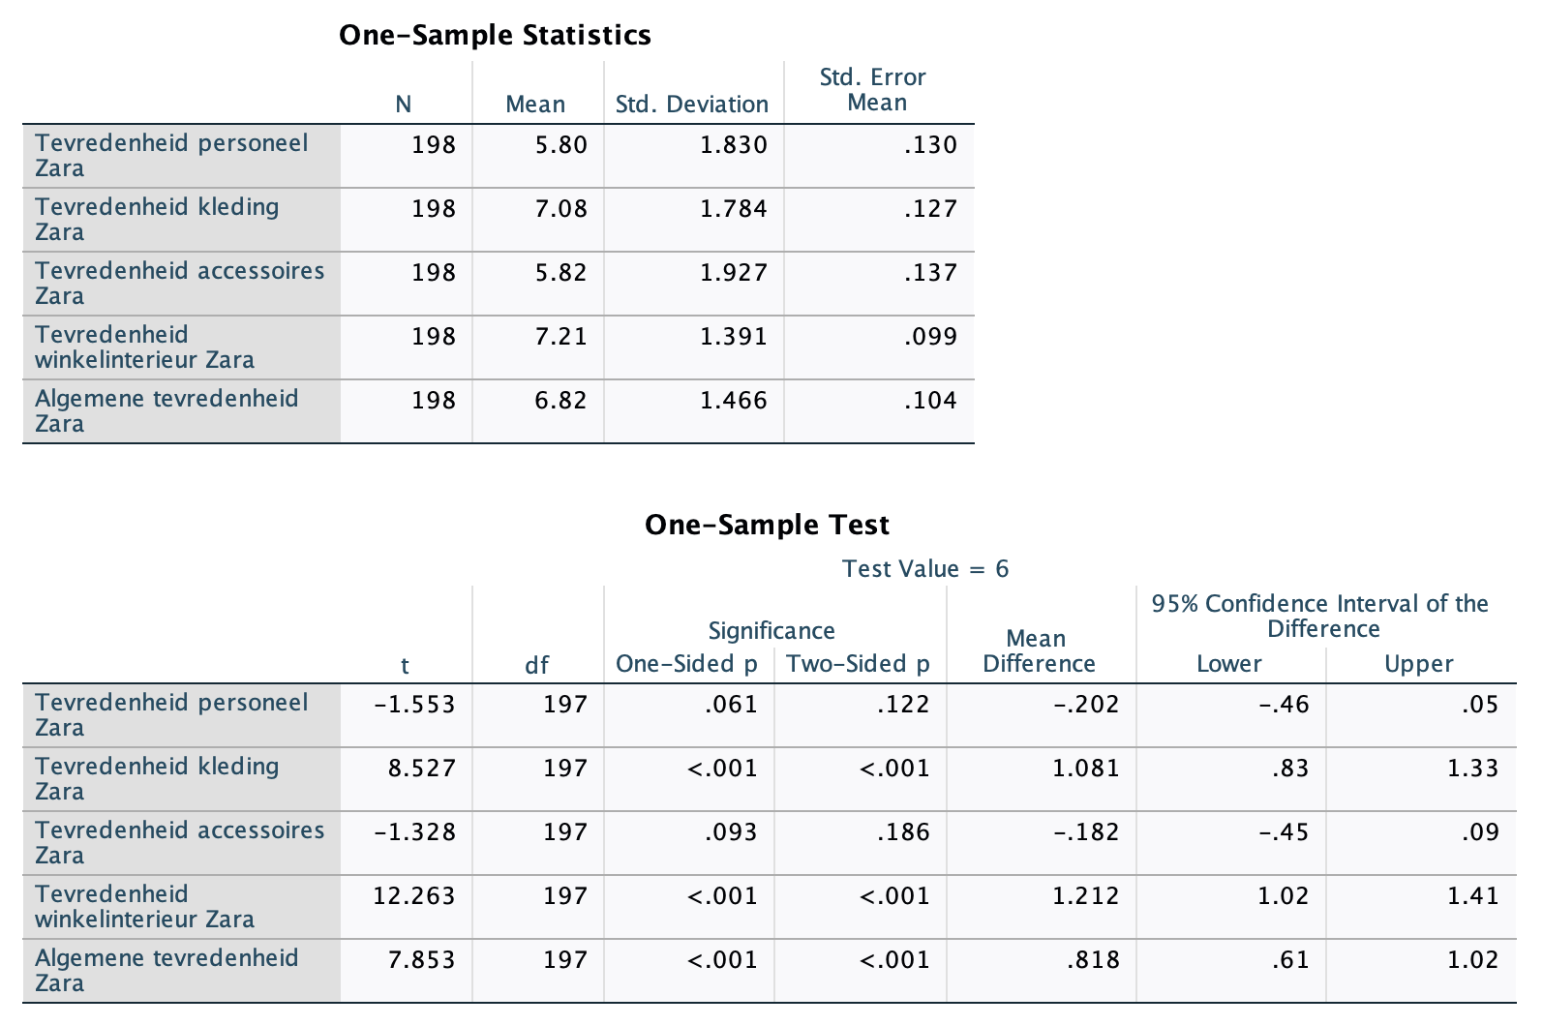Select the mean value 5.80 cell
Viewport: 1543px width, 1026px height.
560,145
